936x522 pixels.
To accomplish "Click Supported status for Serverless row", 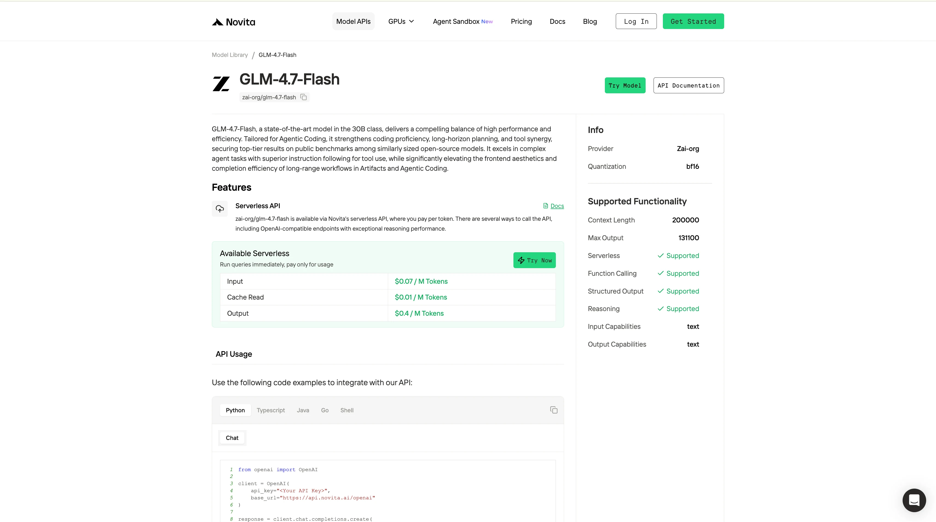I will click(678, 255).
